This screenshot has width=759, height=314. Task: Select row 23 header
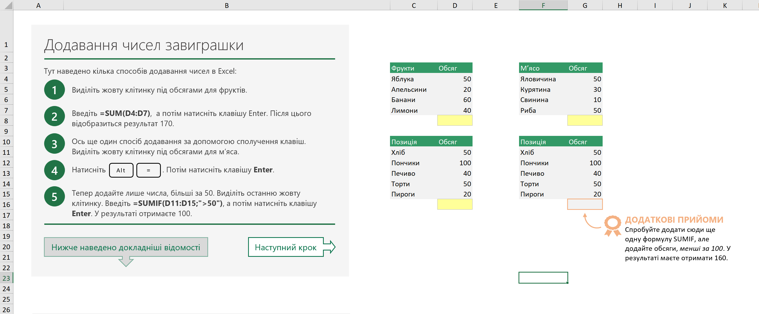6,278
